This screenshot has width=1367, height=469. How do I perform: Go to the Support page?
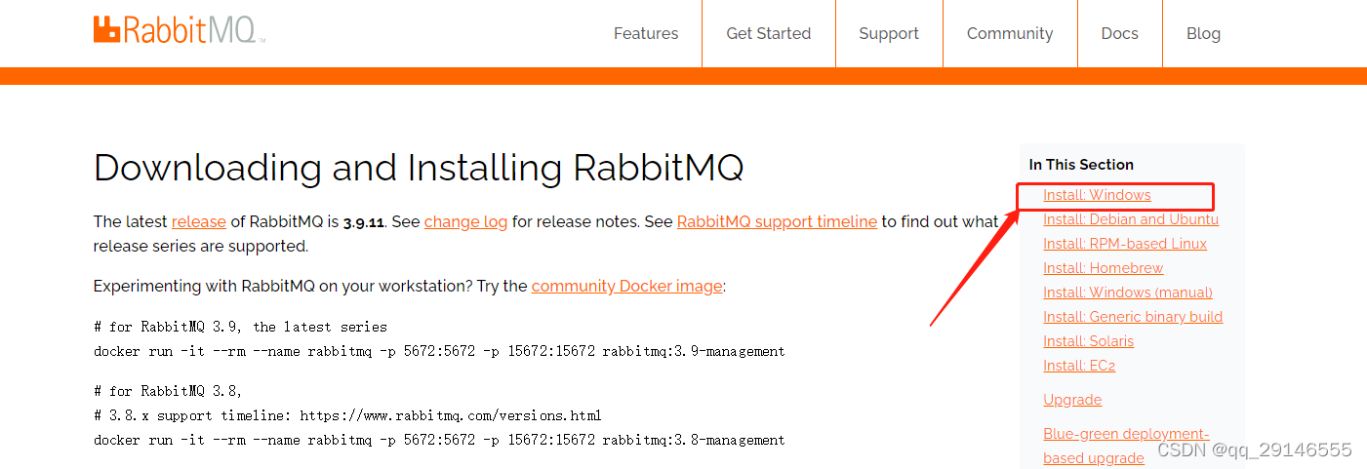[x=888, y=33]
